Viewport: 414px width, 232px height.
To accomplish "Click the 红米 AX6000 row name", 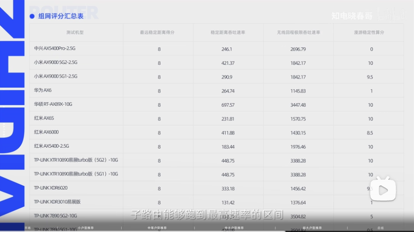I will click(x=46, y=132).
